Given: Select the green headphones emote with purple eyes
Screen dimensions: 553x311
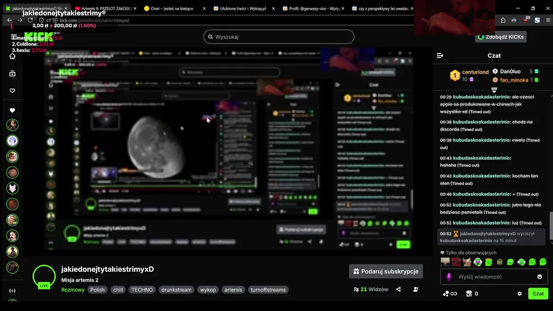Looking at the screenshot, I should [x=477, y=262].
